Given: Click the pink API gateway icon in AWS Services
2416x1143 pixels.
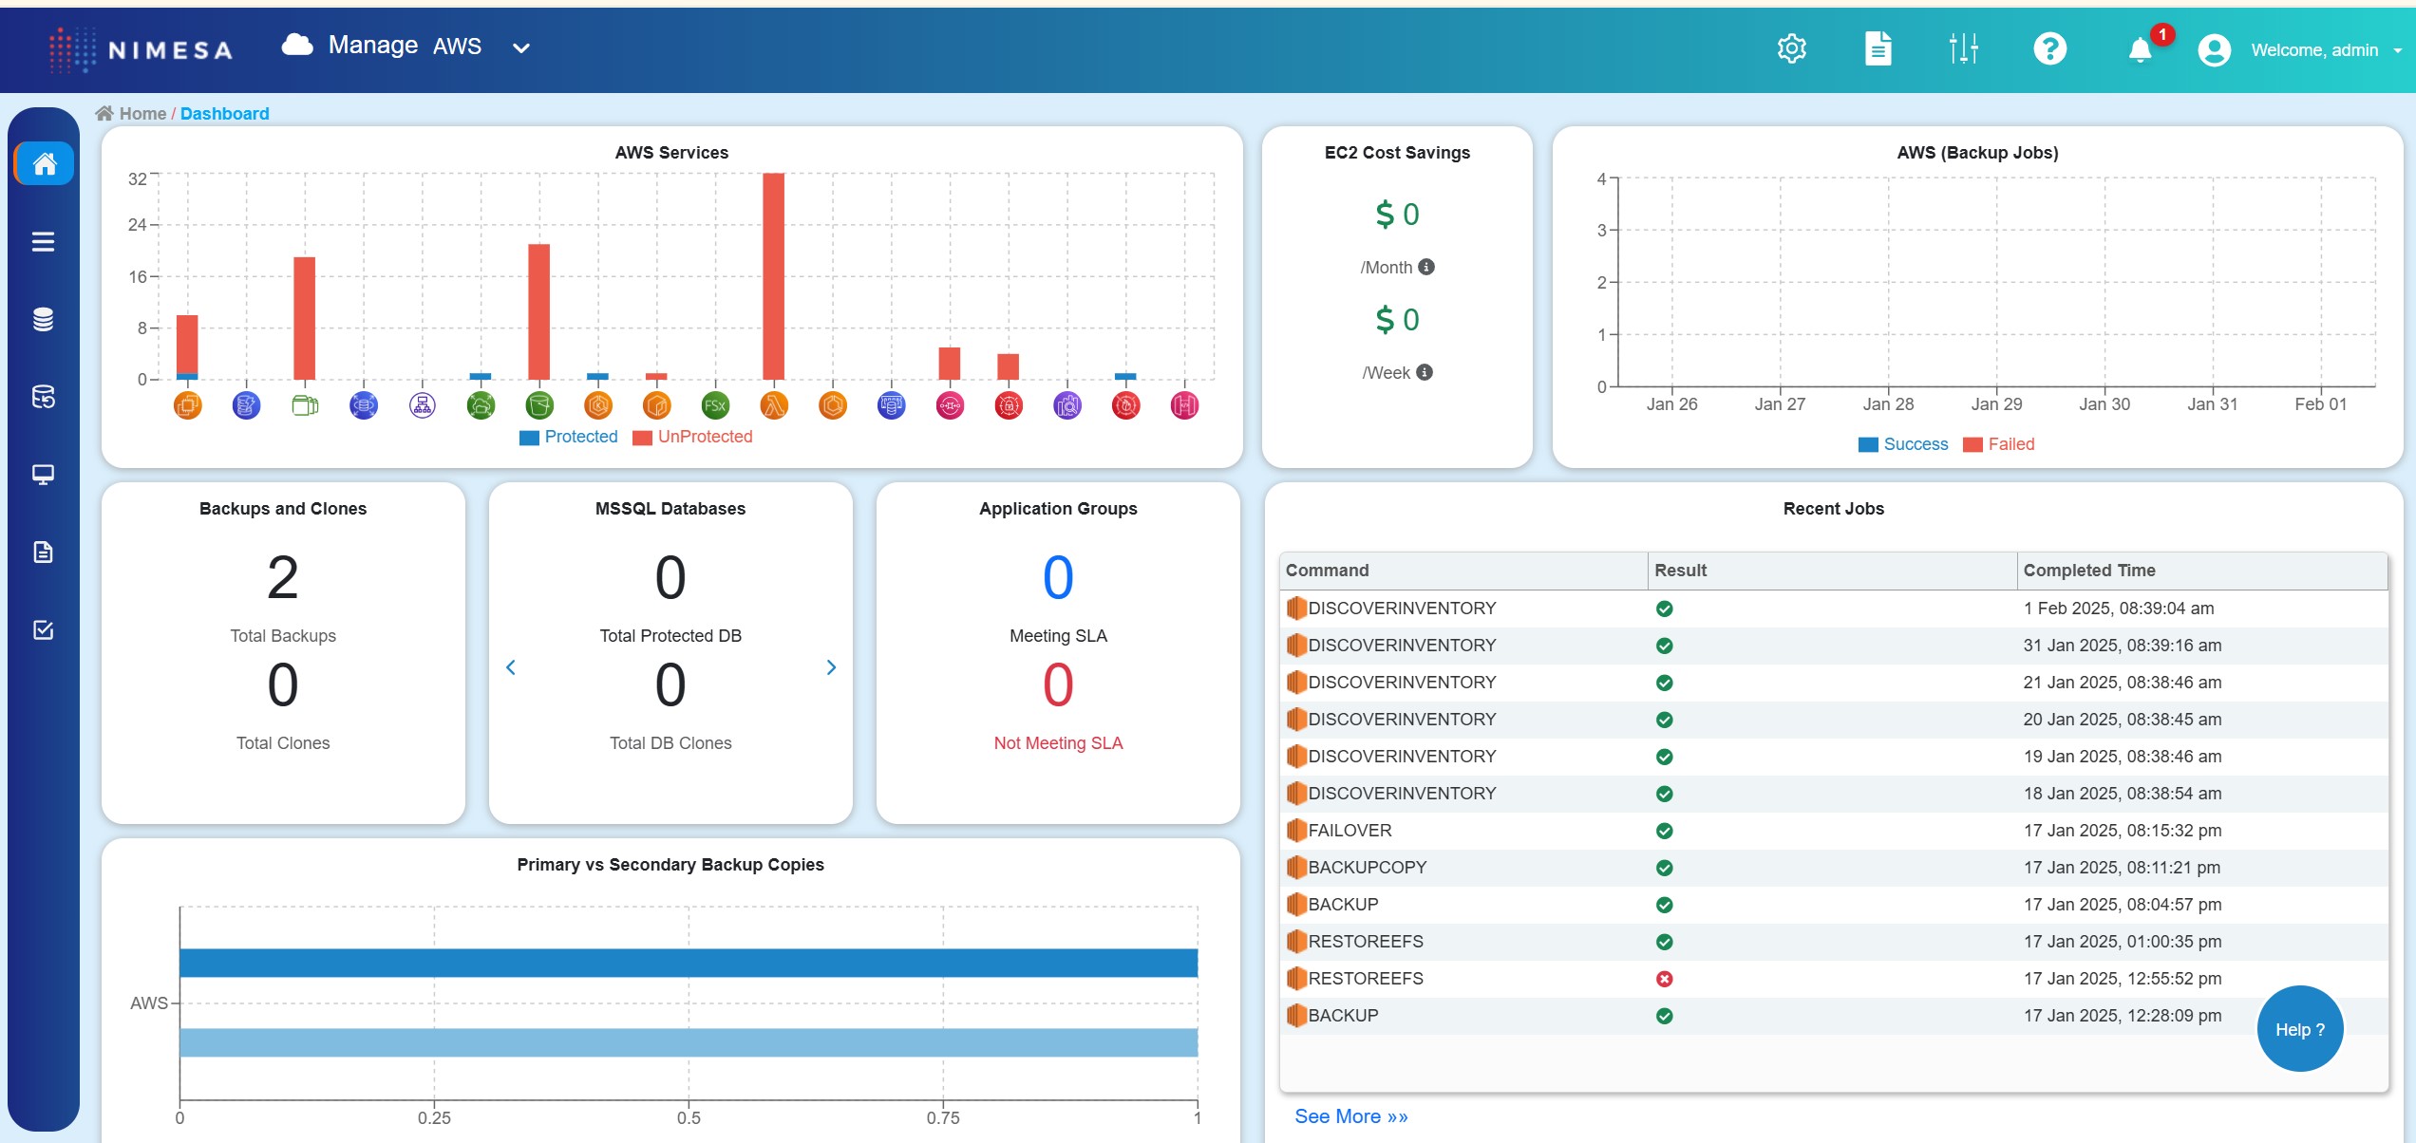Looking at the screenshot, I should tap(1184, 406).
